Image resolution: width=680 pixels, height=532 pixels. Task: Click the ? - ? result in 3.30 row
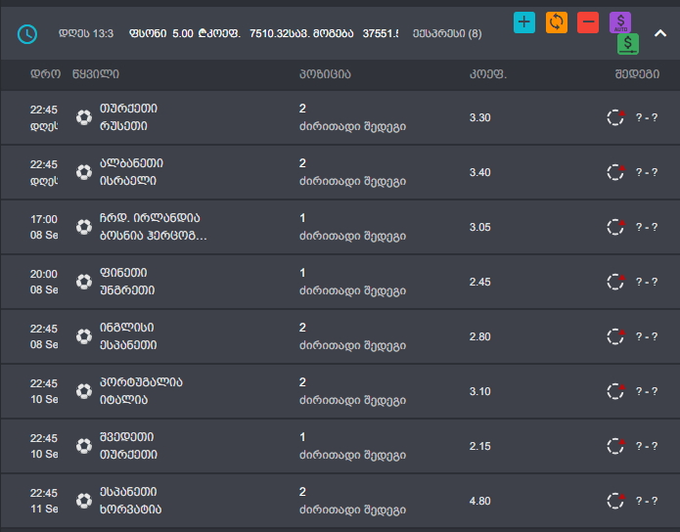(647, 117)
